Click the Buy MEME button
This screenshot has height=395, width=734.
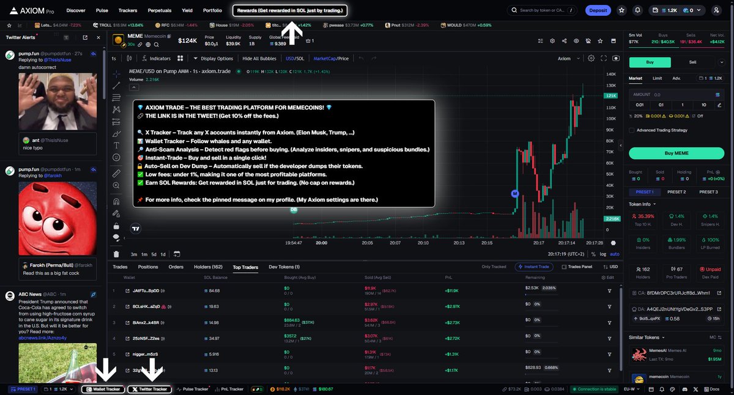pos(677,153)
